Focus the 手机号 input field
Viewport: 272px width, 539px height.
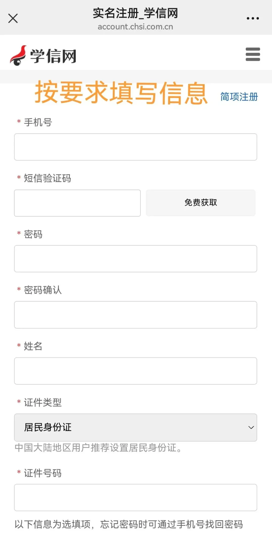[135, 147]
